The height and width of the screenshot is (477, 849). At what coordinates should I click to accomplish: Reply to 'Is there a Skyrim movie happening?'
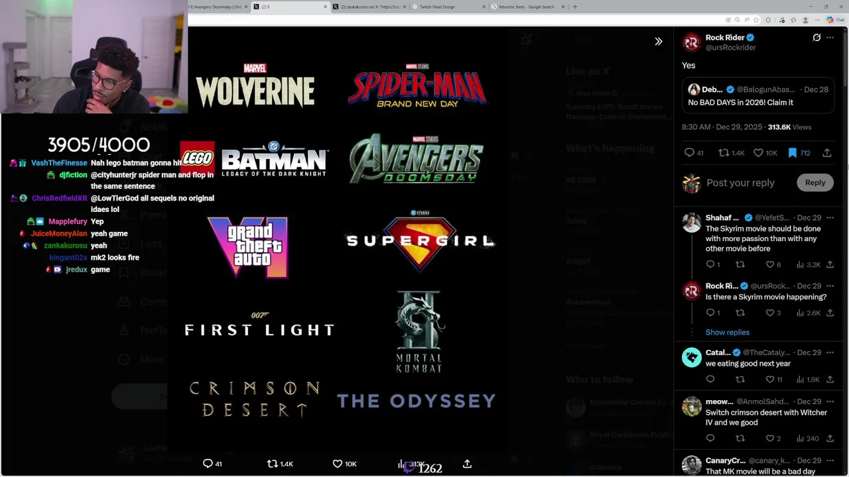tap(713, 313)
